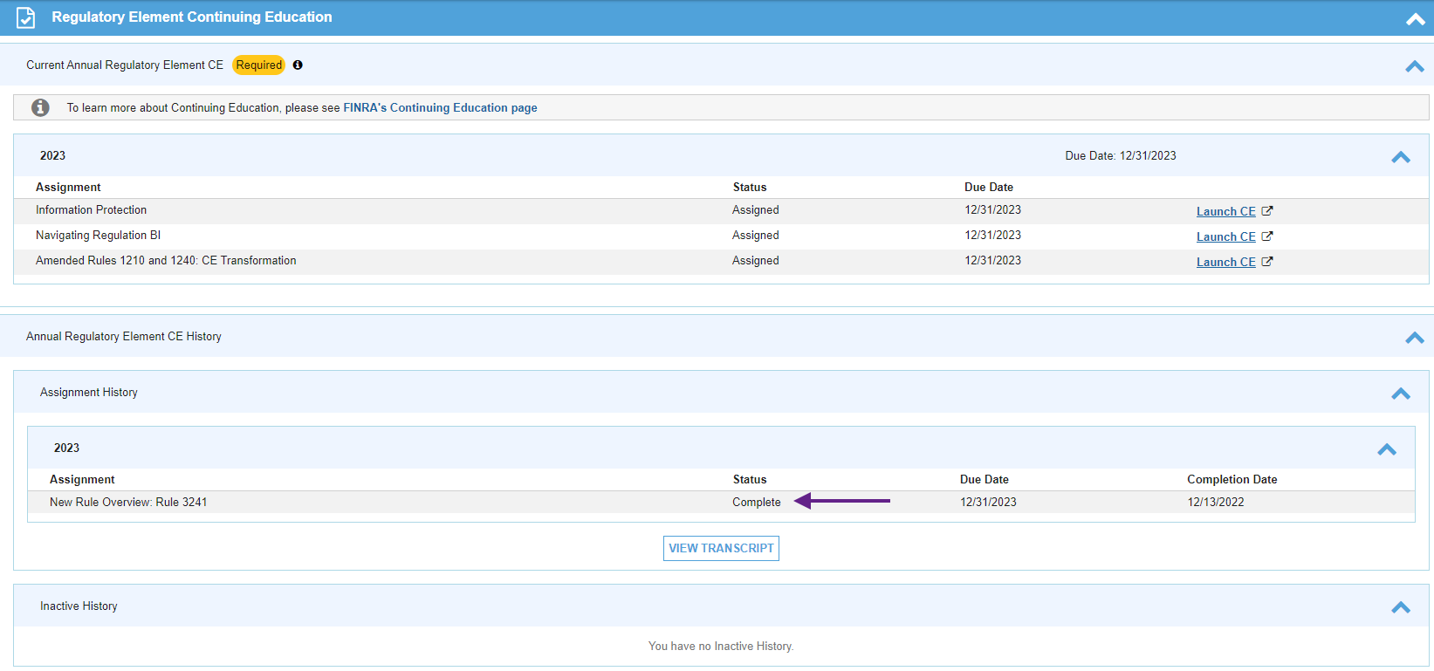
Task: Launch CE for Information Protection
Action: (x=1225, y=211)
